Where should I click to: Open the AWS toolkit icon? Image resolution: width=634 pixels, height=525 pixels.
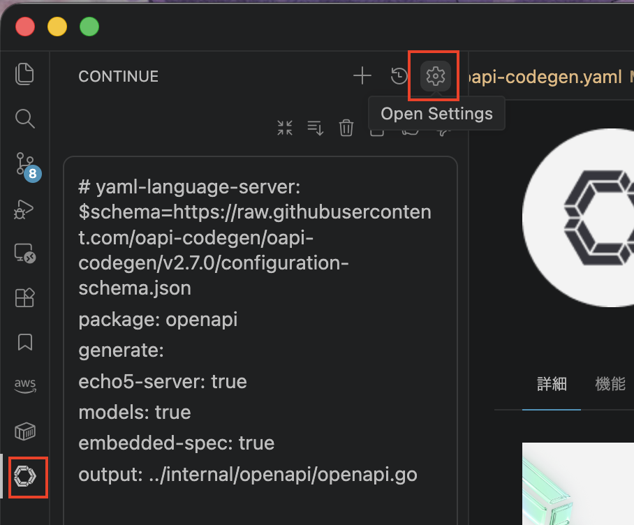[25, 385]
